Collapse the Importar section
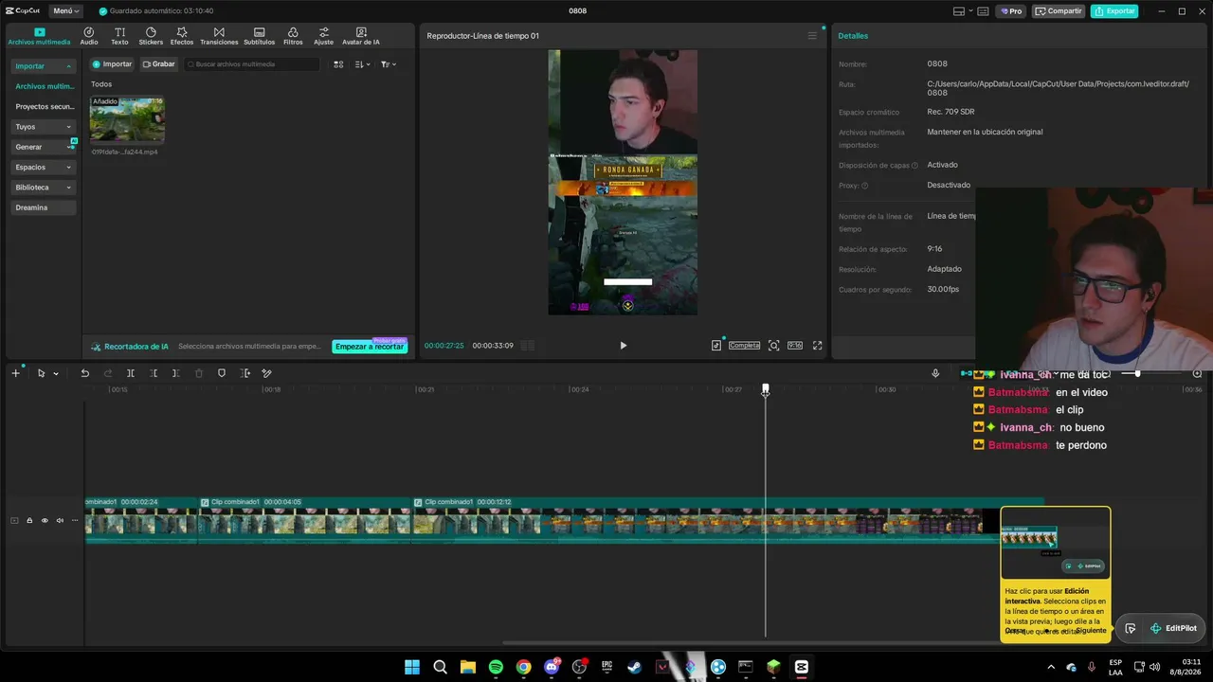Viewport: 1213px width, 682px height. [44, 66]
